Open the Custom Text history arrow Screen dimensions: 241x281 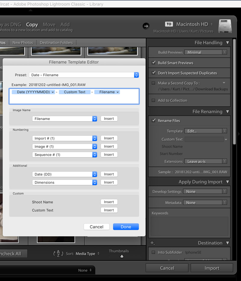tap(226, 139)
